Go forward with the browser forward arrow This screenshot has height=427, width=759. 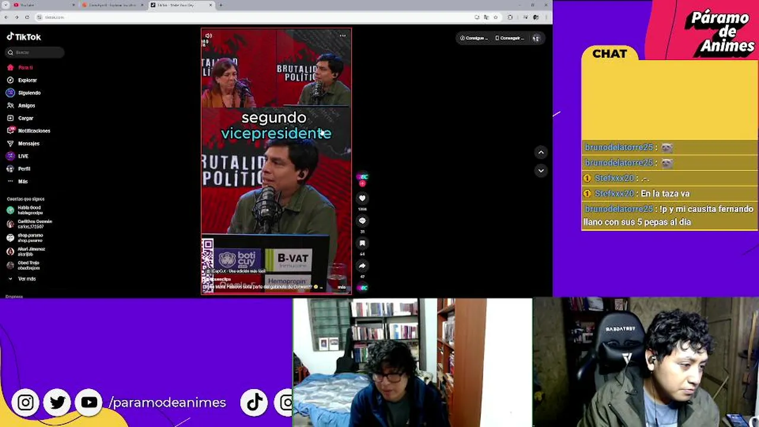[x=17, y=17]
